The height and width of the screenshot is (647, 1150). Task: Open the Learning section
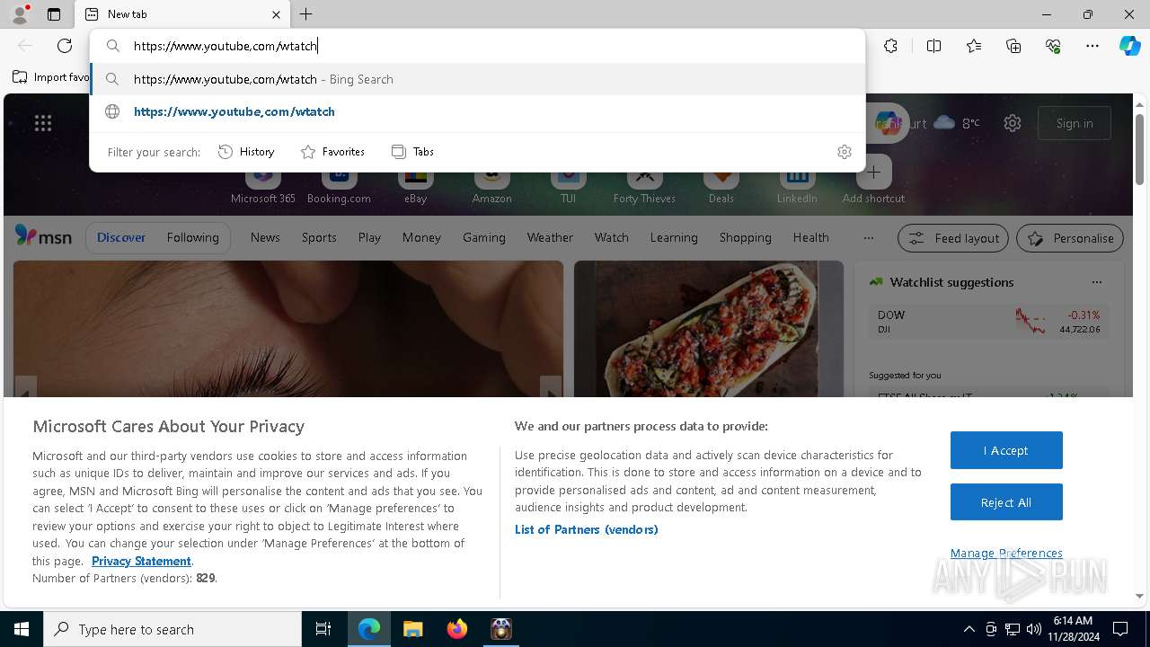tap(674, 237)
